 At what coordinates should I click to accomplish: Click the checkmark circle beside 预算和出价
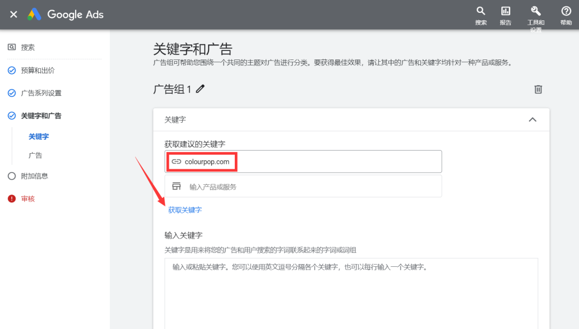pyautogui.click(x=11, y=70)
